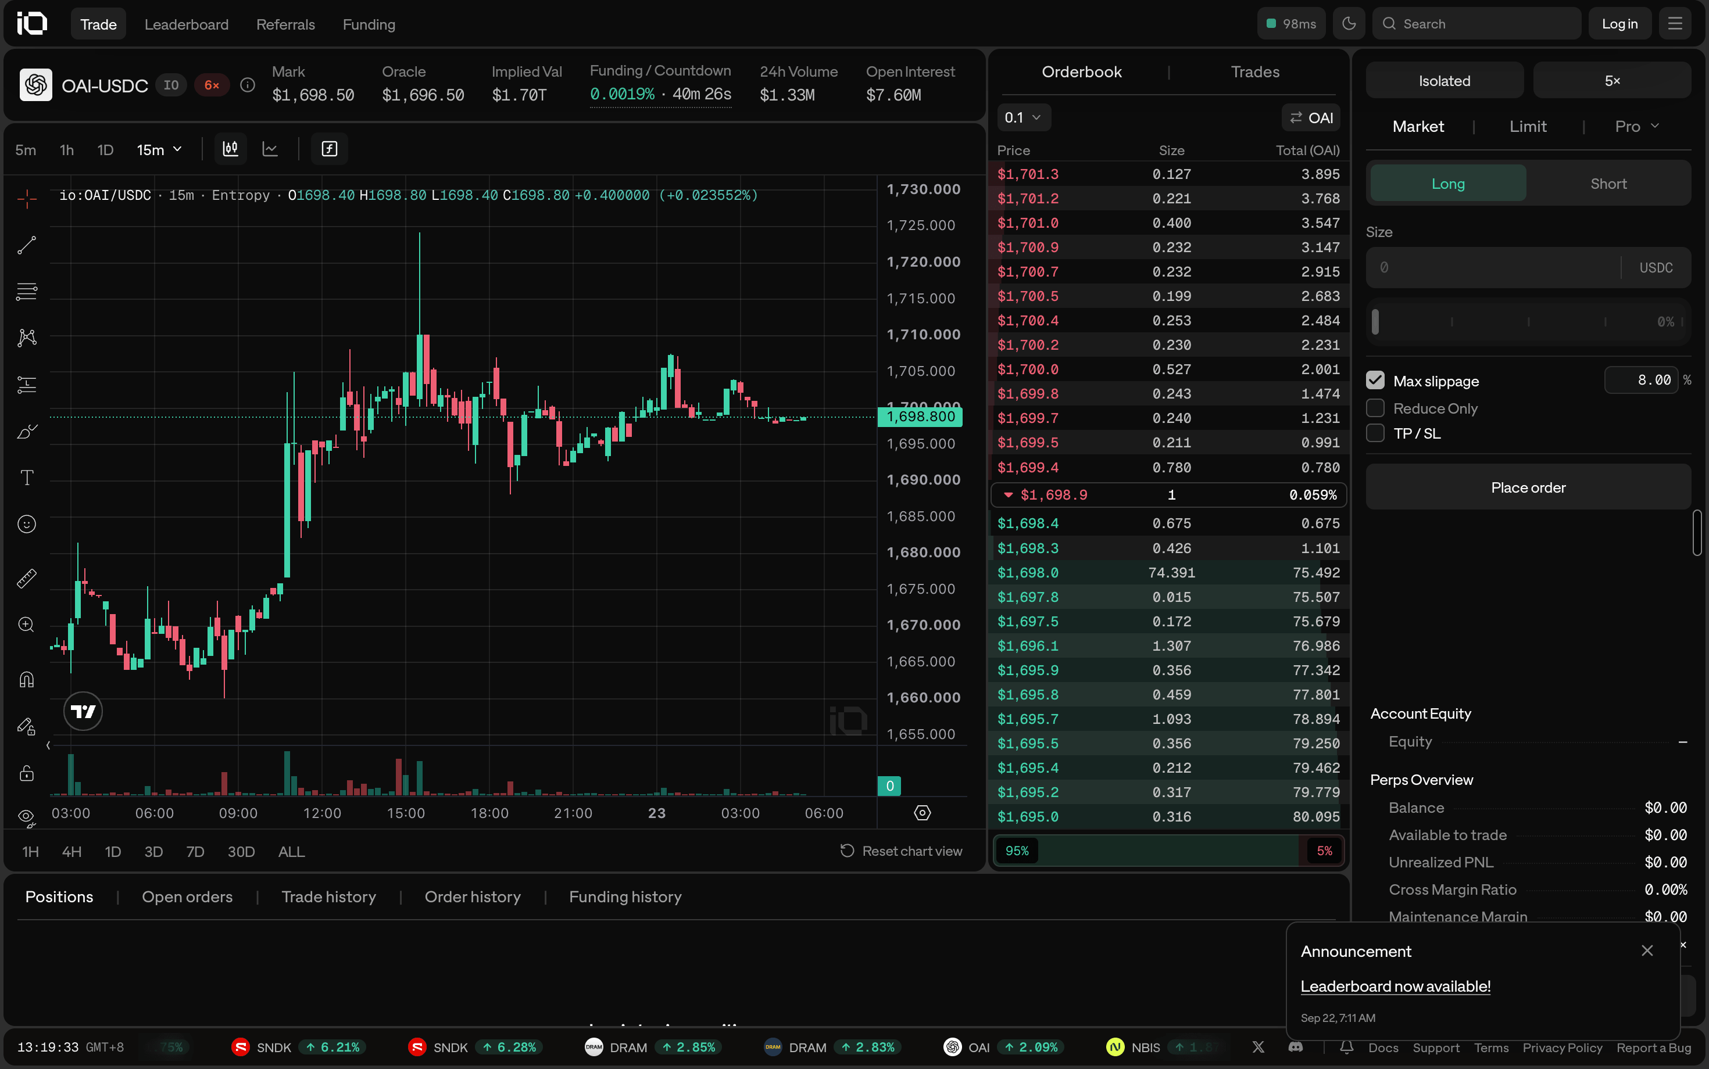Open the notifications bell icon

(x=1346, y=1047)
